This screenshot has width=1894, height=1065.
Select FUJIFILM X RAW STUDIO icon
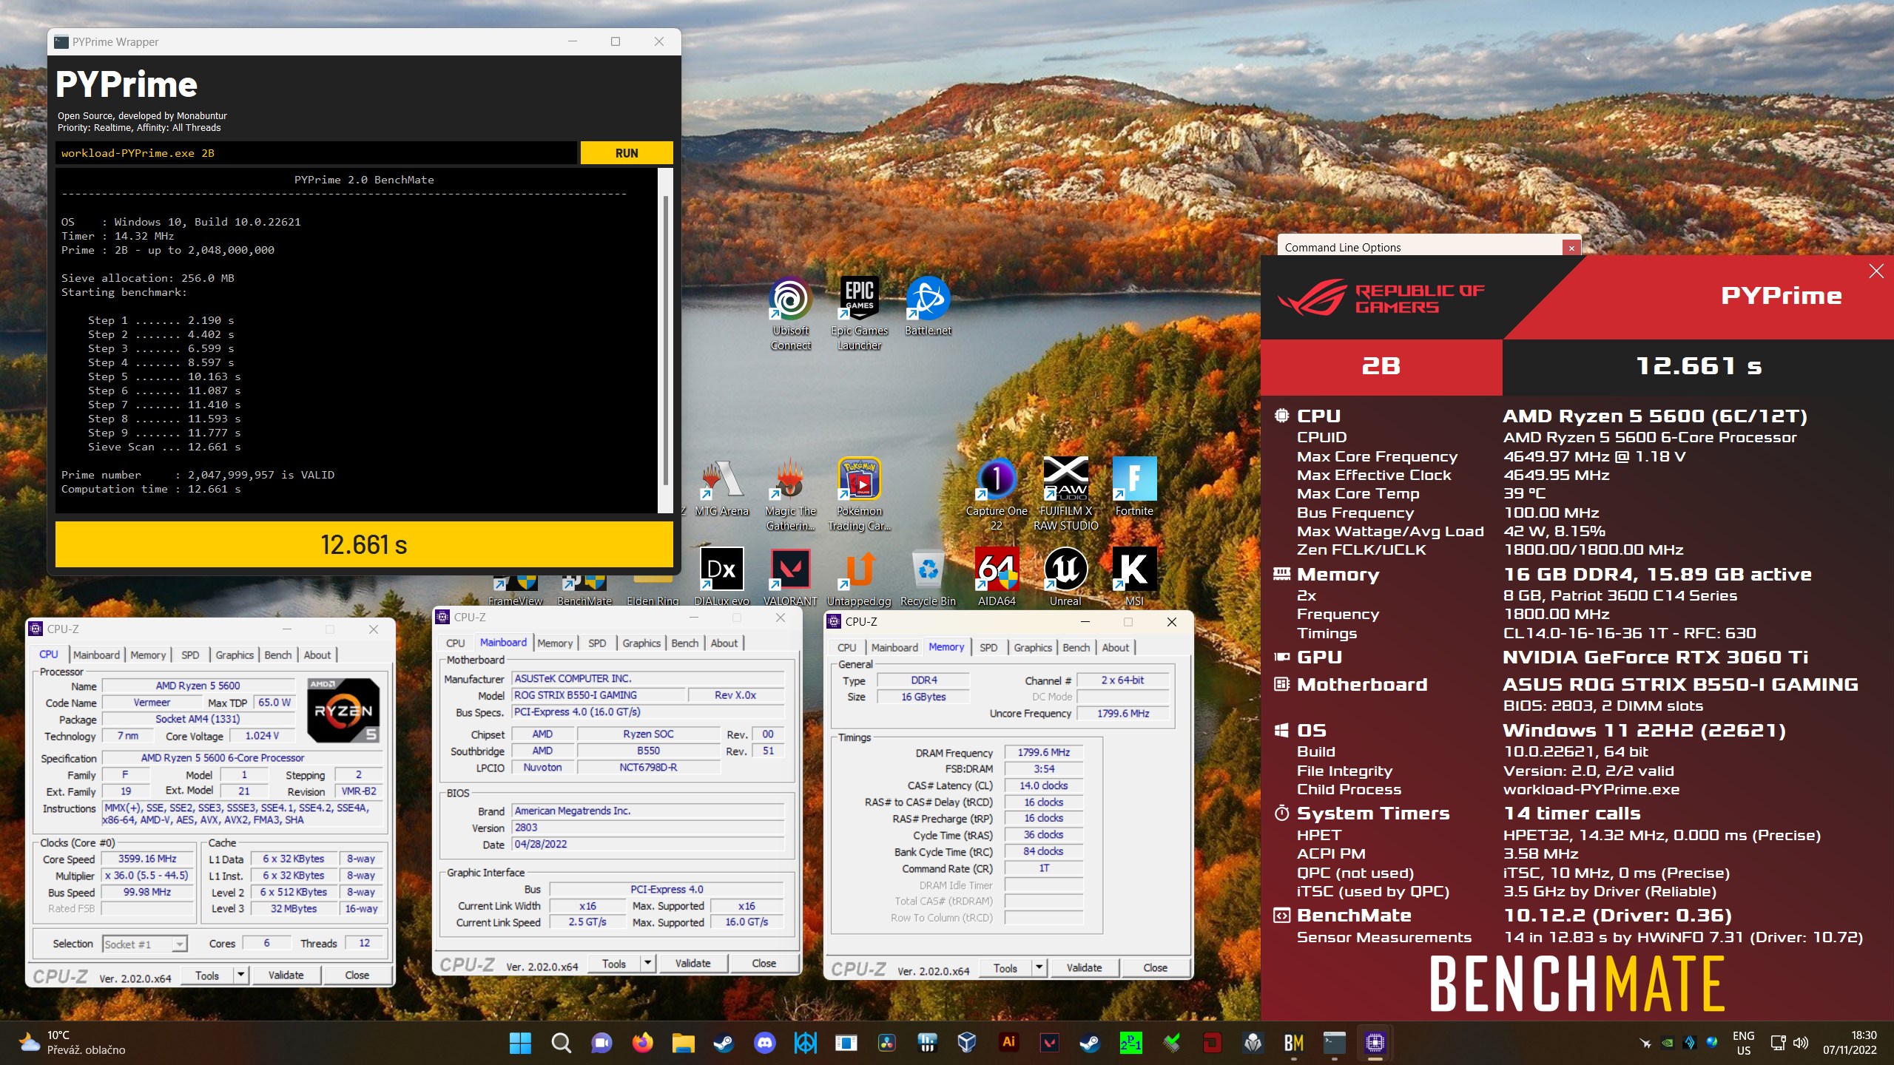click(1065, 494)
